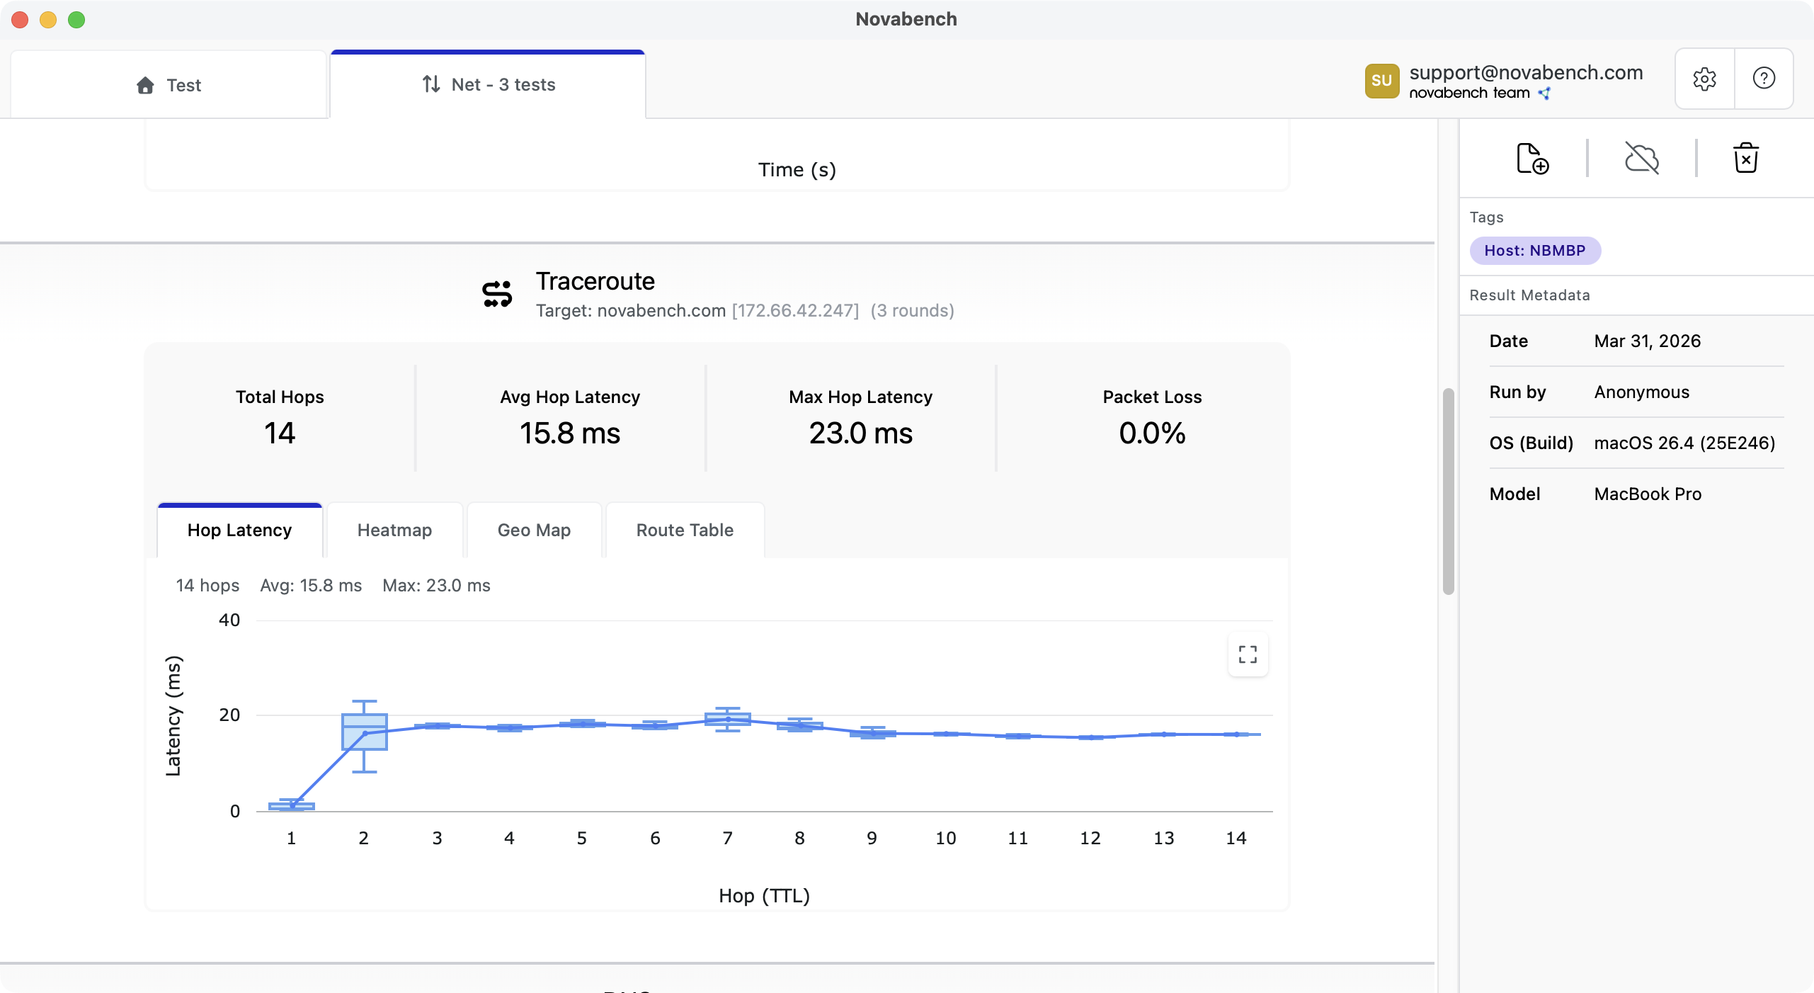Switch to the Hop Latency tab
This screenshot has height=993, width=1814.
click(239, 530)
